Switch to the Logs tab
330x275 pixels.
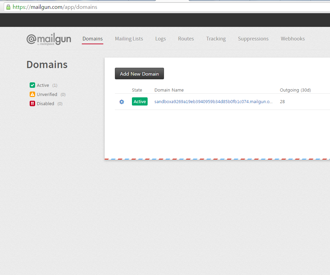point(161,39)
